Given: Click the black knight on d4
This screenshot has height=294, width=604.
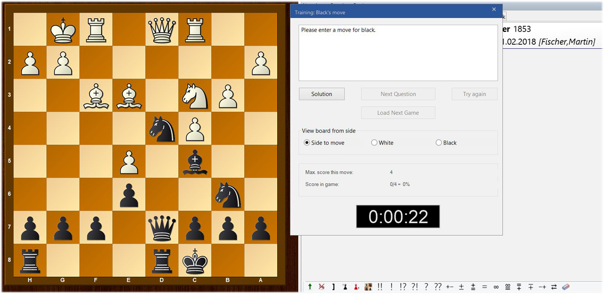Looking at the screenshot, I should click(x=162, y=128).
